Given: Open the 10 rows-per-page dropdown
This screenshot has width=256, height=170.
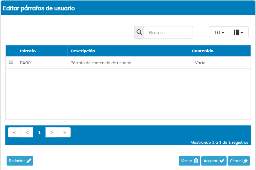Looking at the screenshot, I should [219, 32].
